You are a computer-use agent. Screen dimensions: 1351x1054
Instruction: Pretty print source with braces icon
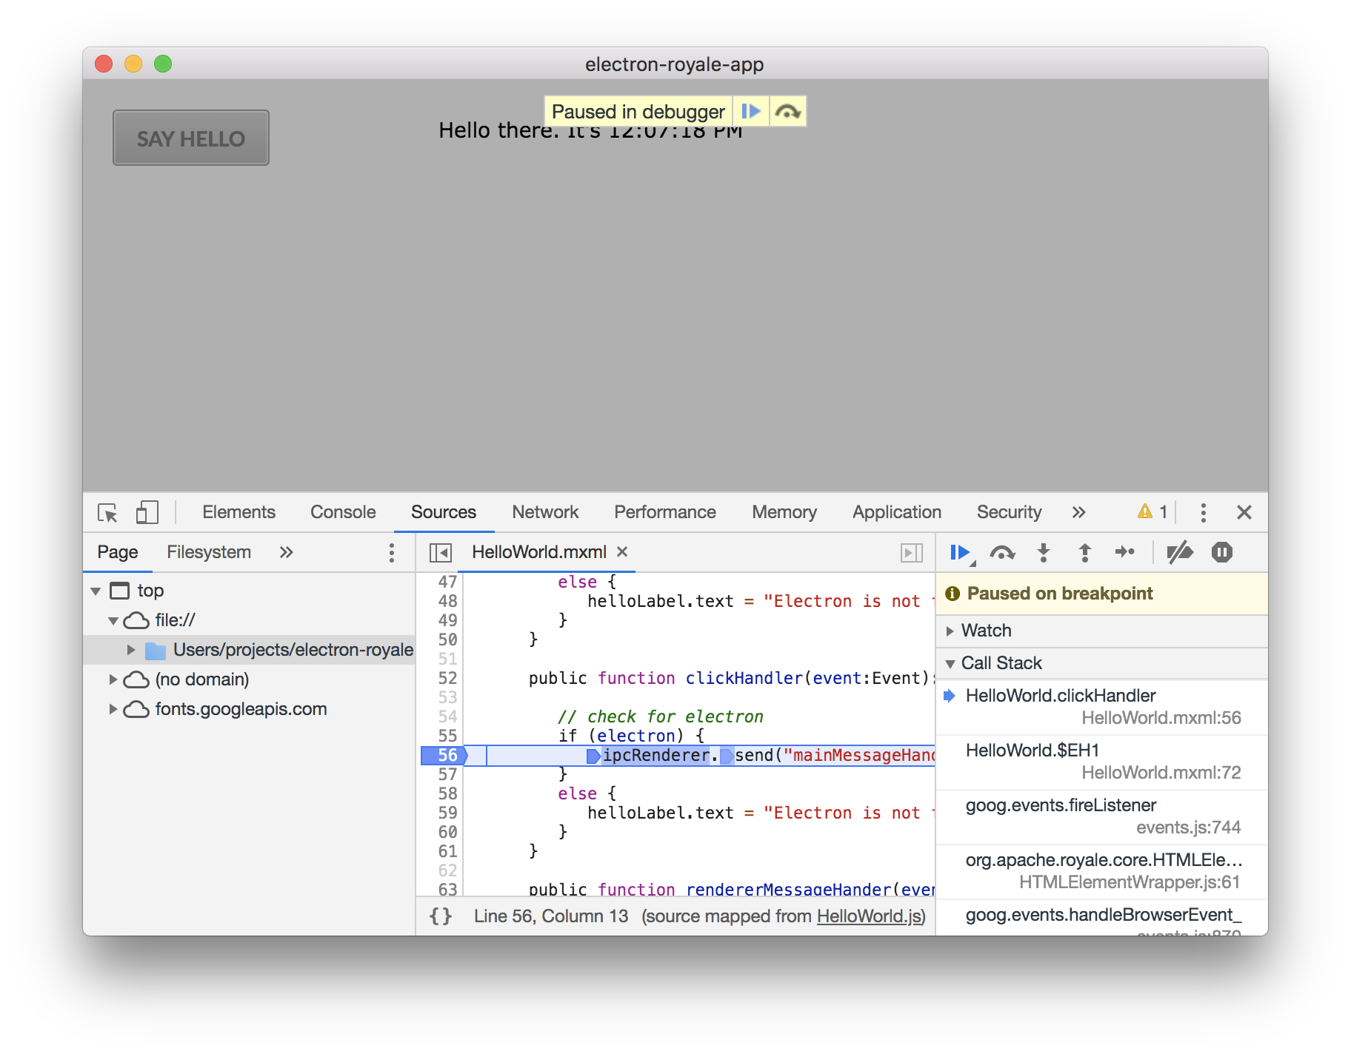(x=440, y=916)
